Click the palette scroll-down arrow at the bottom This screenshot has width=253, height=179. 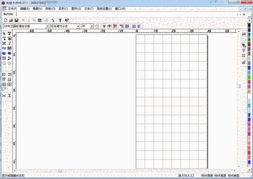click(x=249, y=170)
